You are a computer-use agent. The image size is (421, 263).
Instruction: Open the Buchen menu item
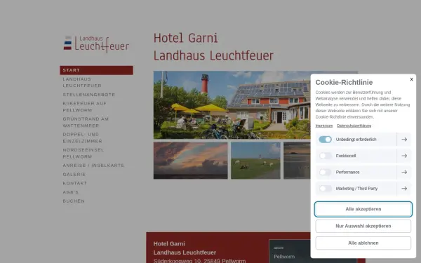pyautogui.click(x=74, y=201)
